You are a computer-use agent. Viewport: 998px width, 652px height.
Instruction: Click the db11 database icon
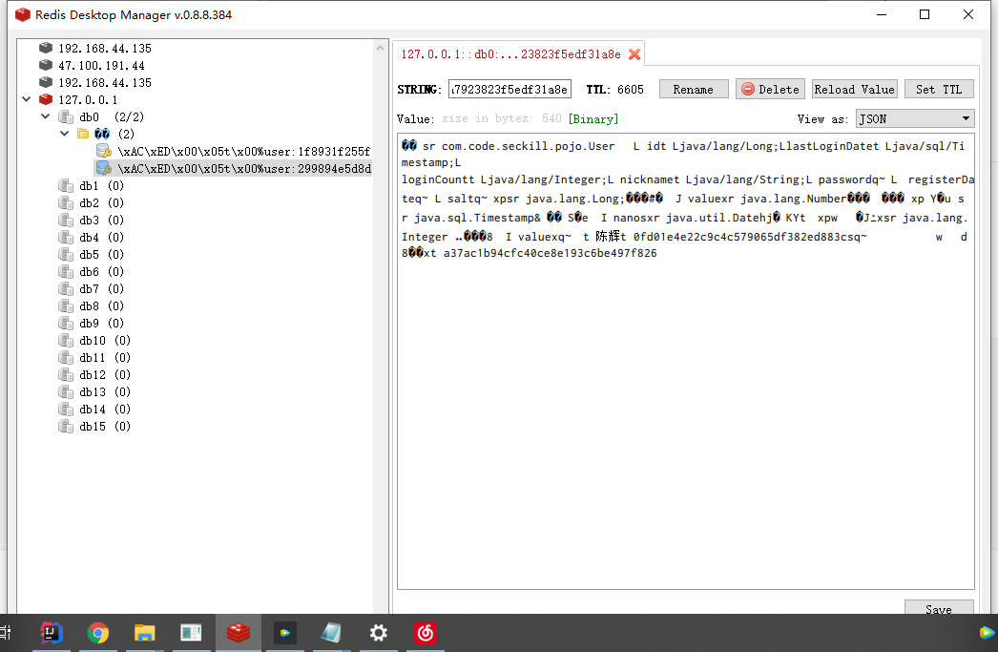click(x=66, y=357)
